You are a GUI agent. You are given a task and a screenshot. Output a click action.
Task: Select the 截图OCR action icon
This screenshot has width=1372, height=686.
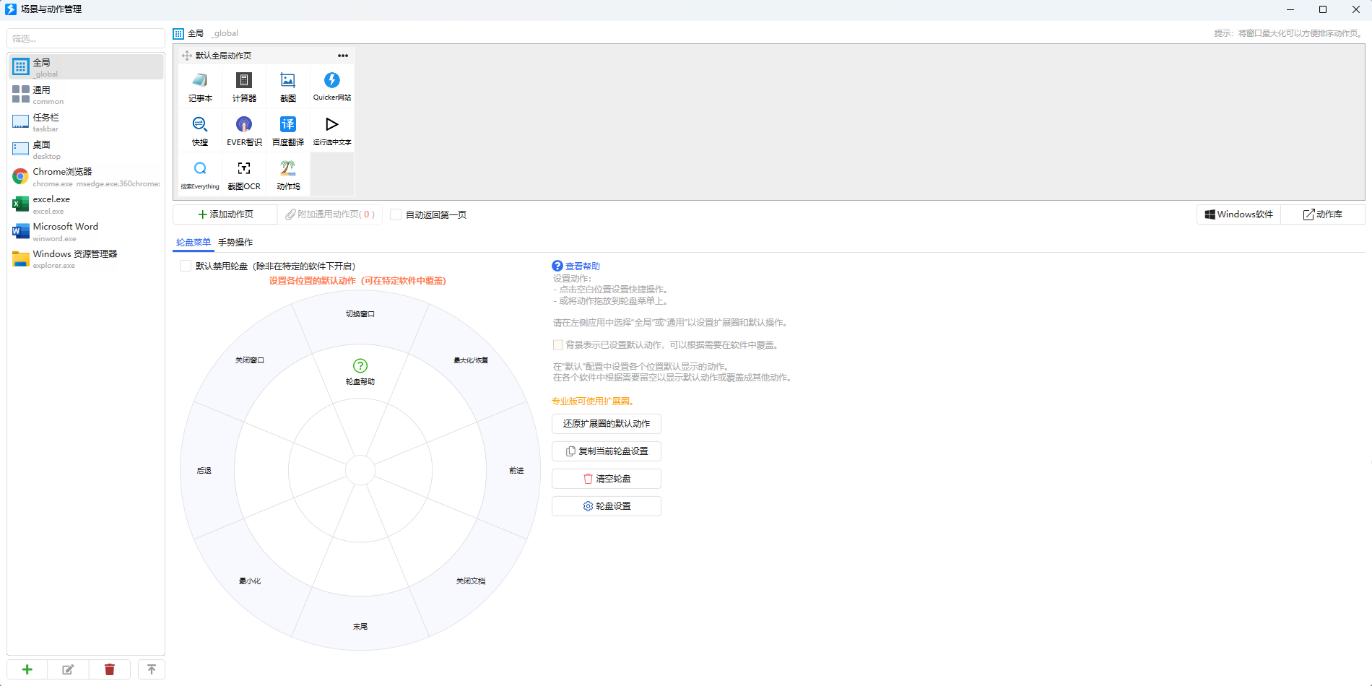click(244, 169)
